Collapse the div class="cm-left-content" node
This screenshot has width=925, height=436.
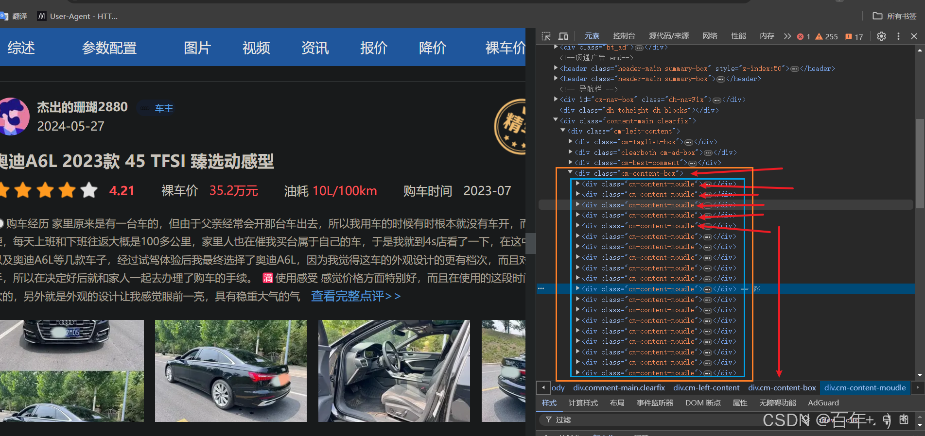(563, 131)
